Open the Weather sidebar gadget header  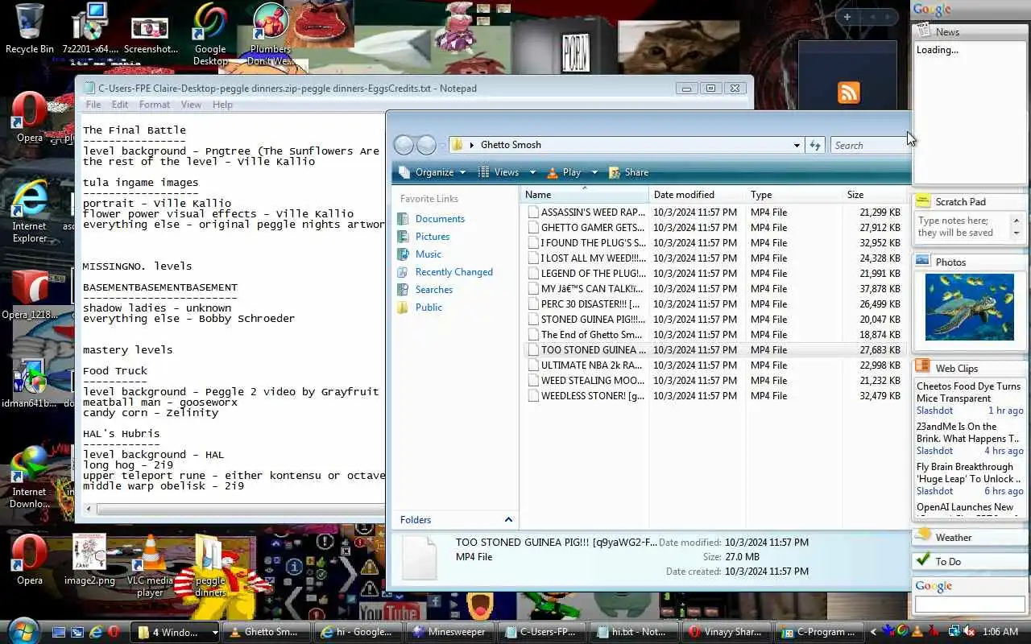pyautogui.click(x=970, y=537)
